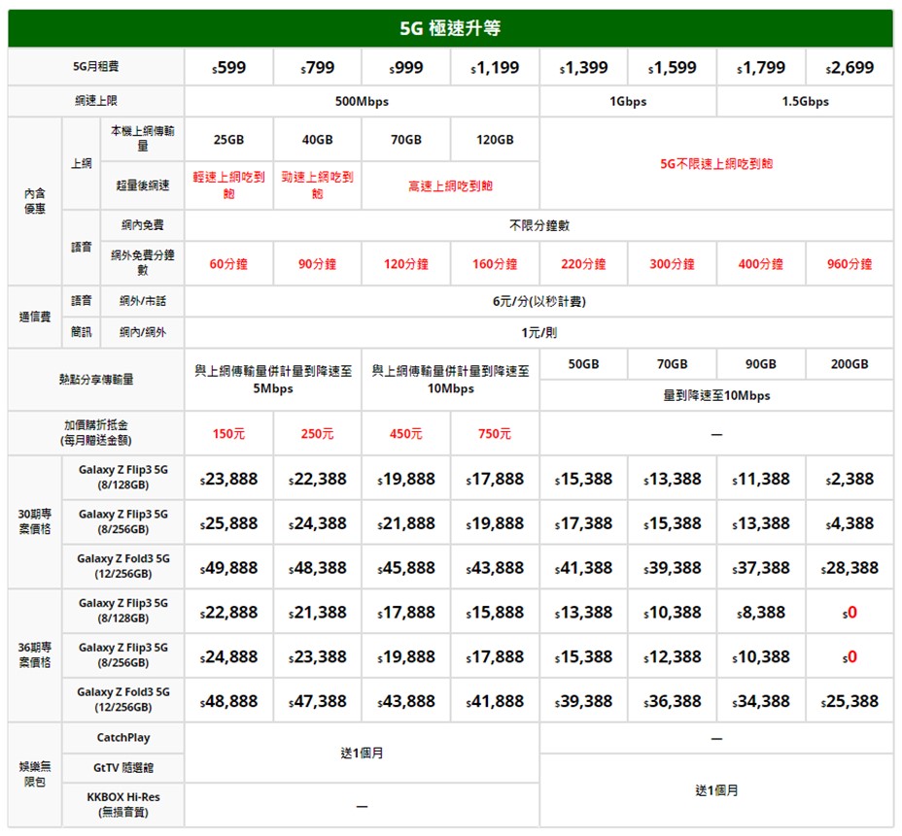Click the 熱點分享傳輸量 row label

coord(96,380)
